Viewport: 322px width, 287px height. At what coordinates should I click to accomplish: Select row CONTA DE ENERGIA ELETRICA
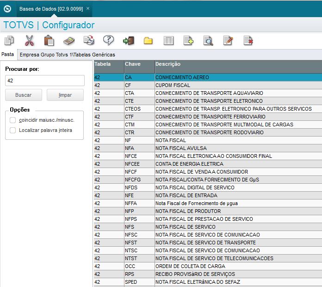(208, 164)
